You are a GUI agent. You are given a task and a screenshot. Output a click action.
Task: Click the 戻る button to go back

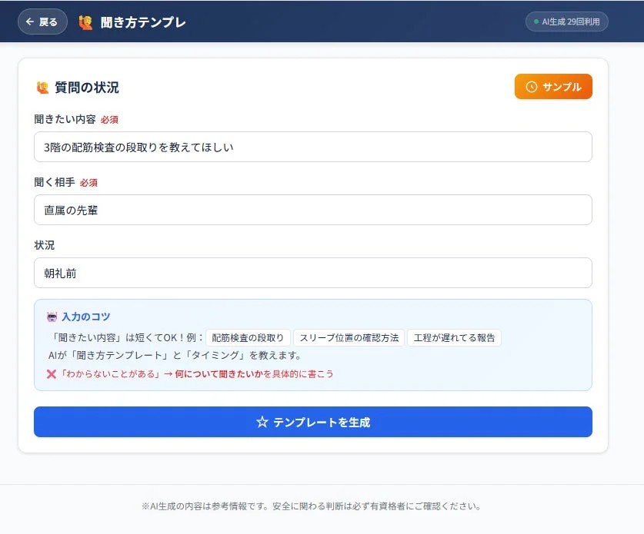(x=42, y=22)
